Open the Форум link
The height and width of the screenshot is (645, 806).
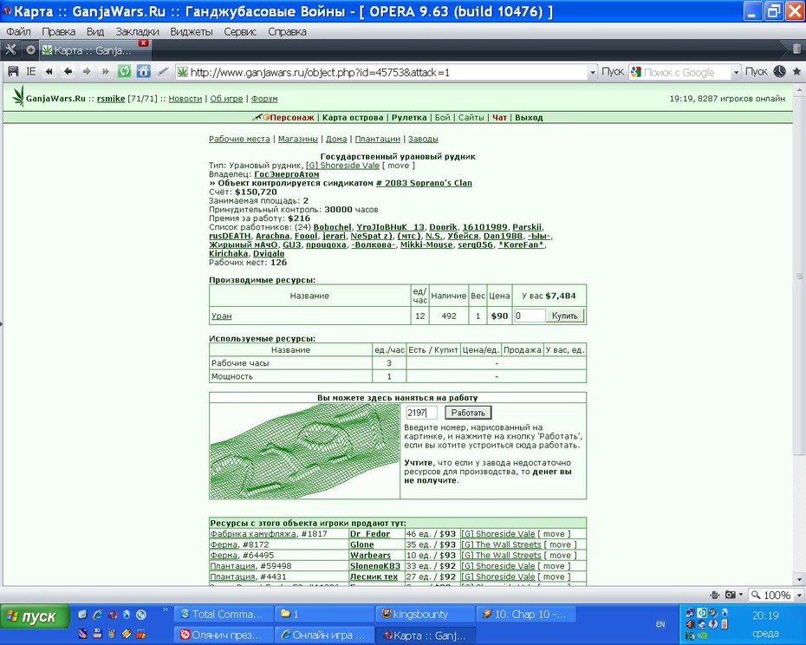pos(264,98)
